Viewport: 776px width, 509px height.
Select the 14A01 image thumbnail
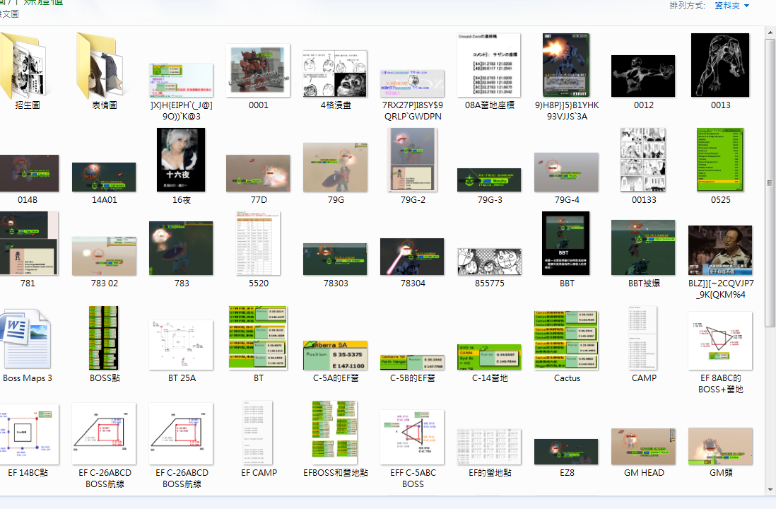pyautogui.click(x=104, y=177)
